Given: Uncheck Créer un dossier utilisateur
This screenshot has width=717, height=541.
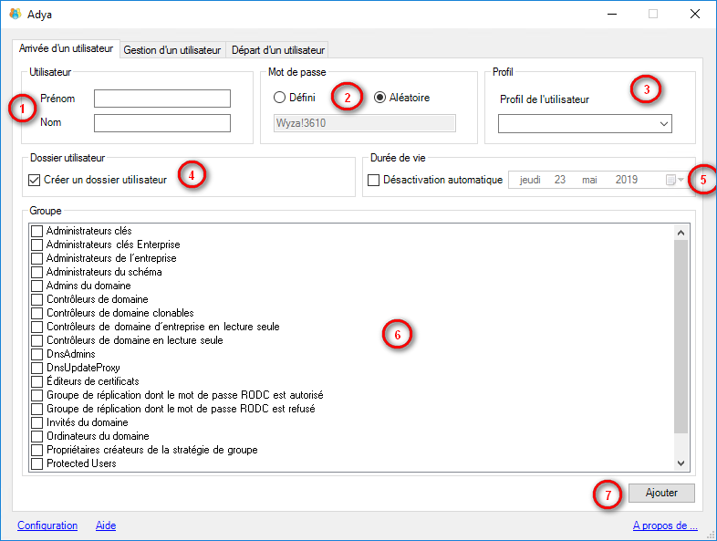Looking at the screenshot, I should click(36, 181).
